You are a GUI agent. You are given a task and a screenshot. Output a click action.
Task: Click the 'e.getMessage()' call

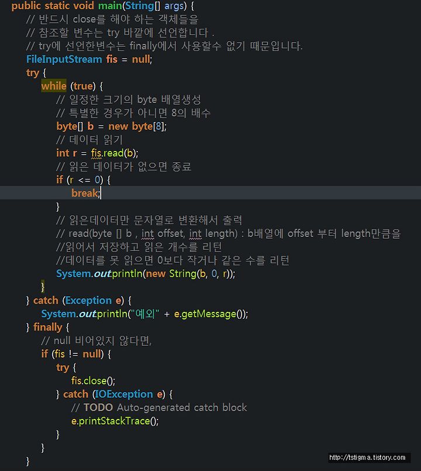209,314
